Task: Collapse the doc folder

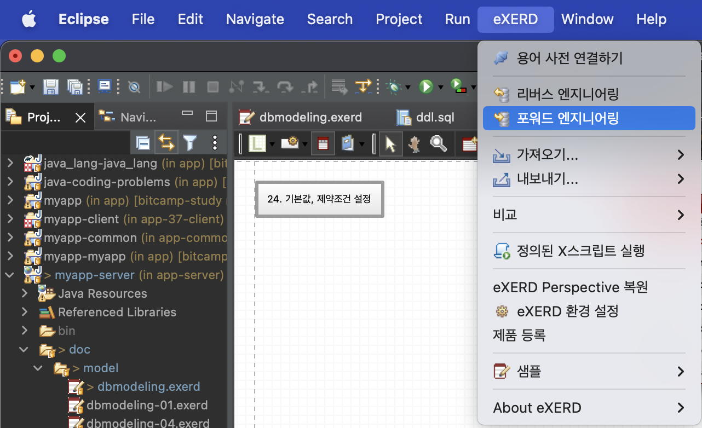Action: [24, 349]
